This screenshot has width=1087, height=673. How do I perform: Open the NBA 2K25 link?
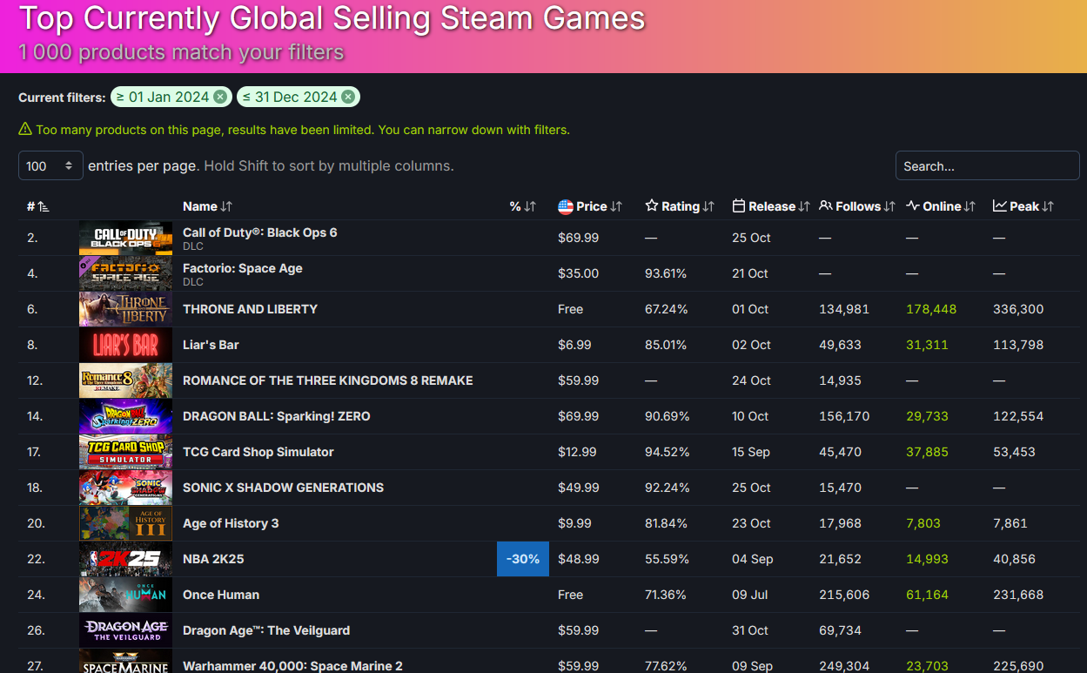214,559
